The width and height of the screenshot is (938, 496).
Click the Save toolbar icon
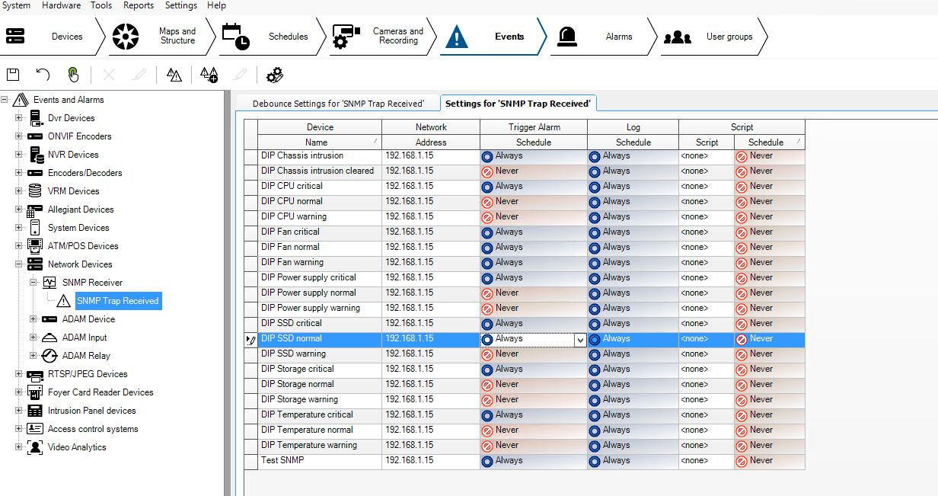[13, 75]
